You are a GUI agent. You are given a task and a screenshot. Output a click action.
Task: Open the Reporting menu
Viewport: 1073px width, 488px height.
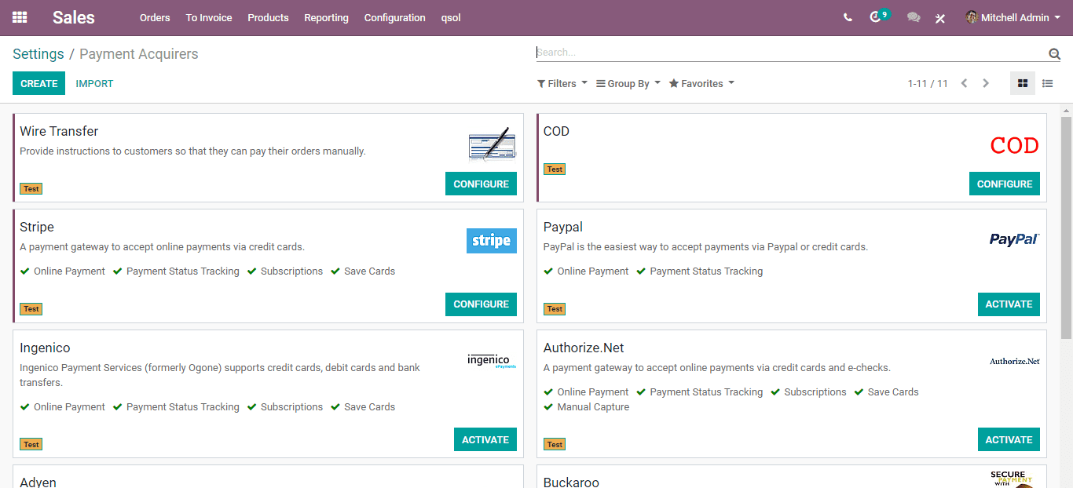point(326,17)
